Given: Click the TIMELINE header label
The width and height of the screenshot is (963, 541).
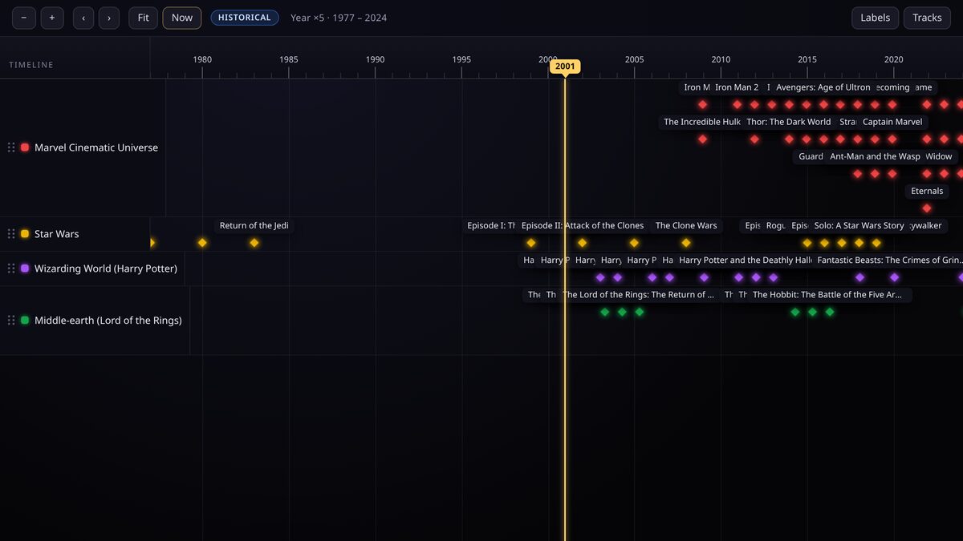Looking at the screenshot, I should 31,65.
